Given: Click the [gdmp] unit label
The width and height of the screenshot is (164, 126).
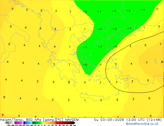Looking at the screenshot, I should 50,120.
